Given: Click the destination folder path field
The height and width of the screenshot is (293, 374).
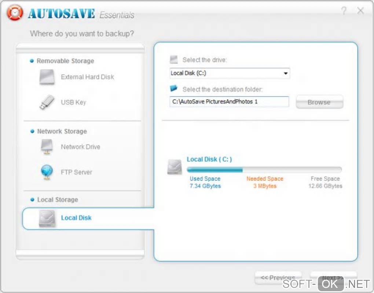Looking at the screenshot, I should [229, 102].
